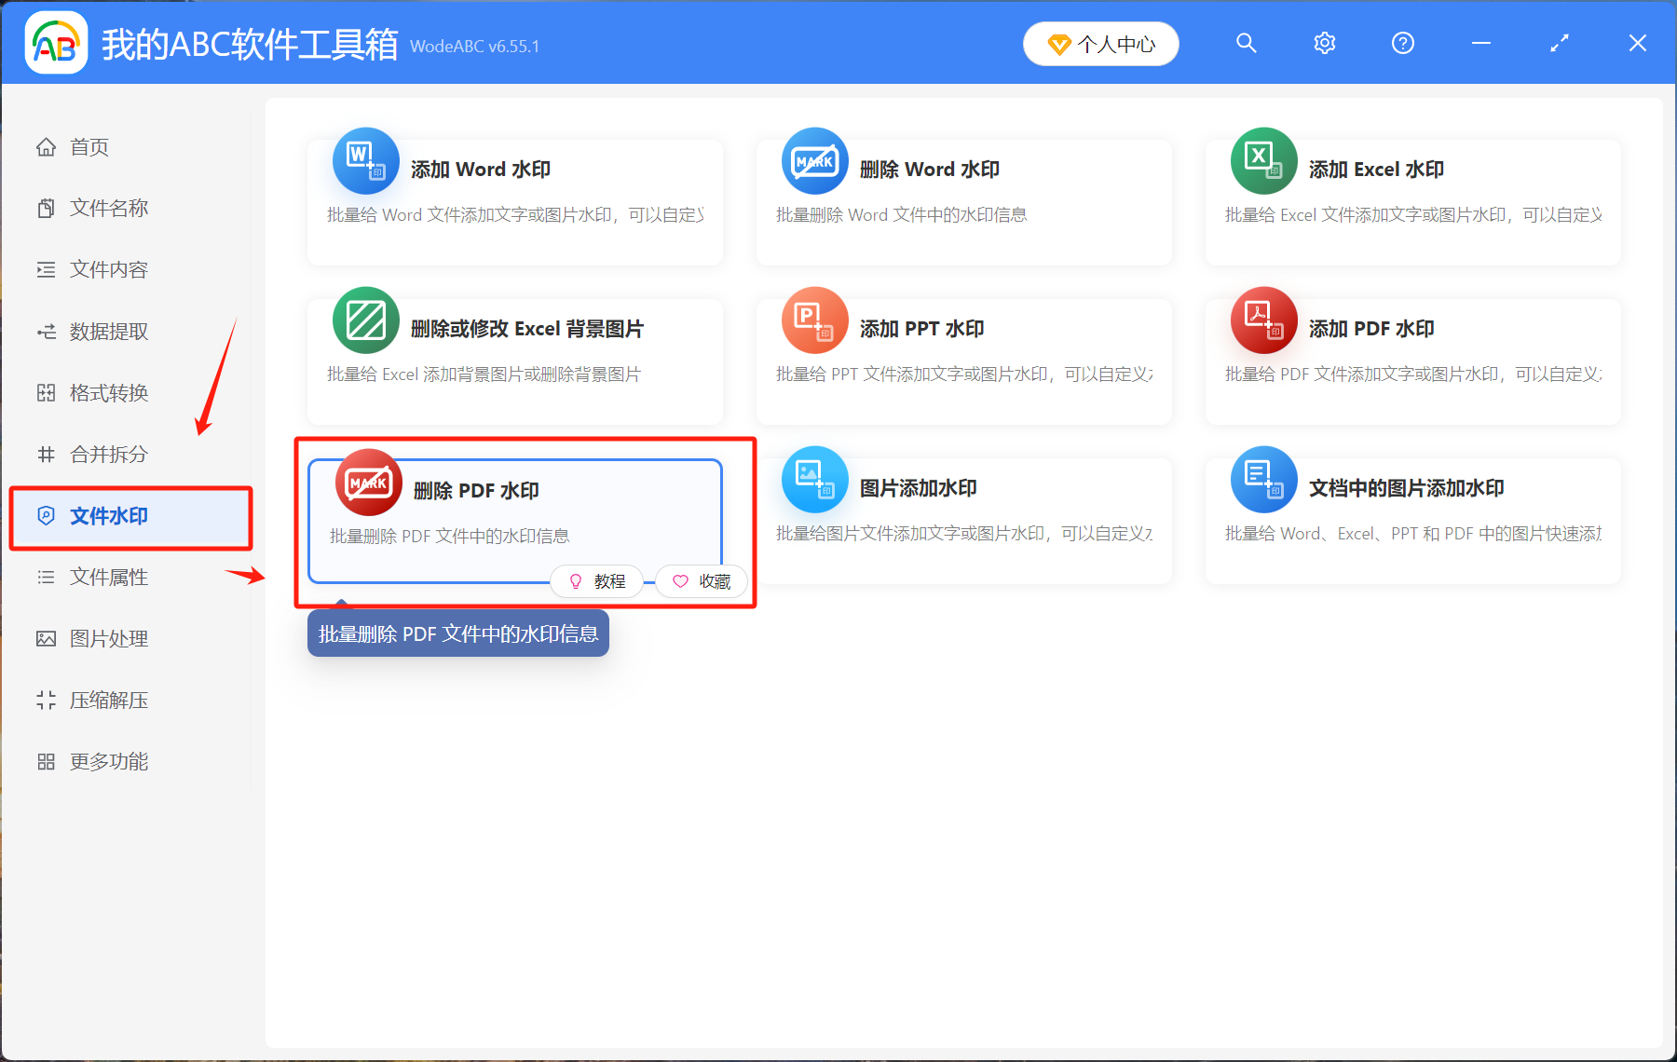Click the icon beside 格式转换
The width and height of the screenshot is (1677, 1062).
[x=46, y=393]
